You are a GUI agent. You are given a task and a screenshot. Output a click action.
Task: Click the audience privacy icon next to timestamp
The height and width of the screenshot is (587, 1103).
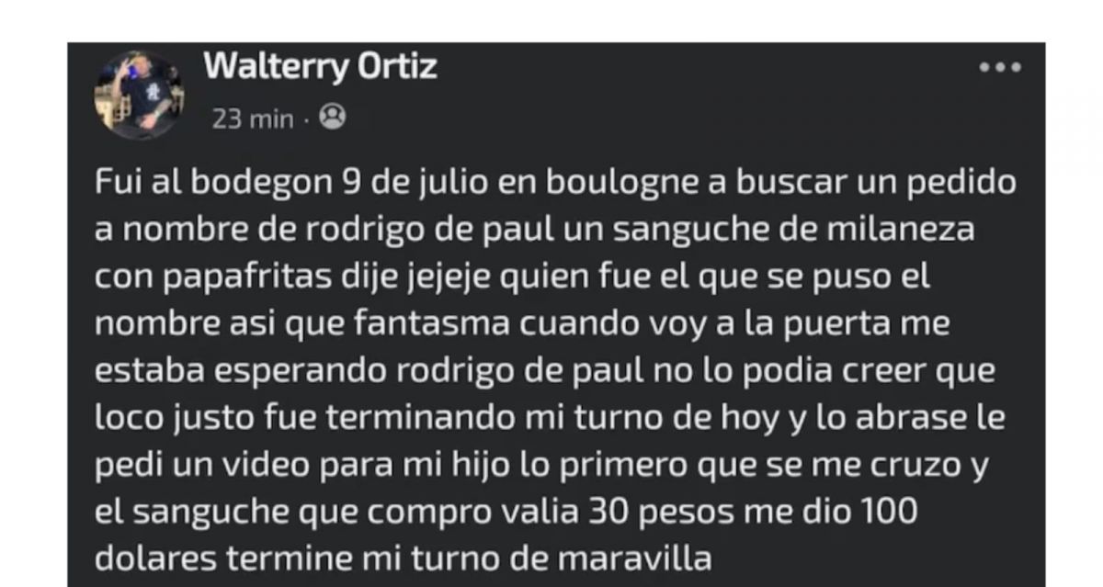coord(334,118)
